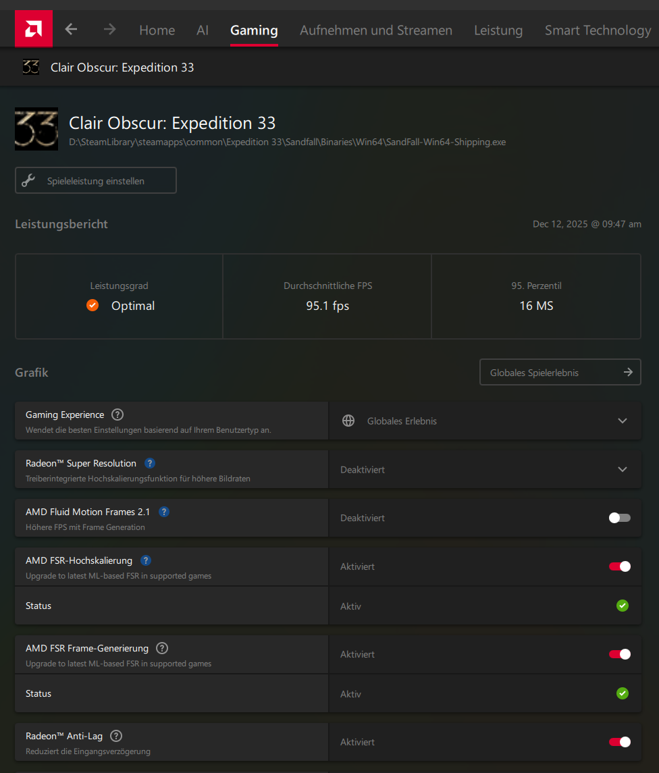Click green status check under FSR Frame-Generierung
659x773 pixels.
pos(623,693)
